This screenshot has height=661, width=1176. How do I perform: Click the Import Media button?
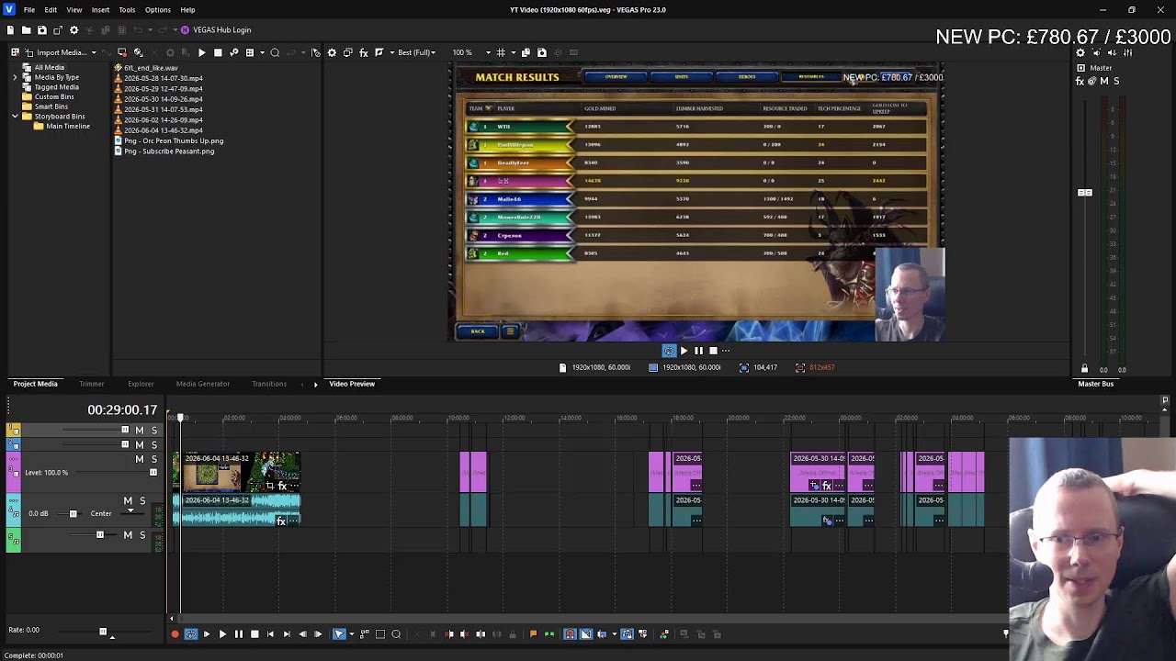pos(55,52)
